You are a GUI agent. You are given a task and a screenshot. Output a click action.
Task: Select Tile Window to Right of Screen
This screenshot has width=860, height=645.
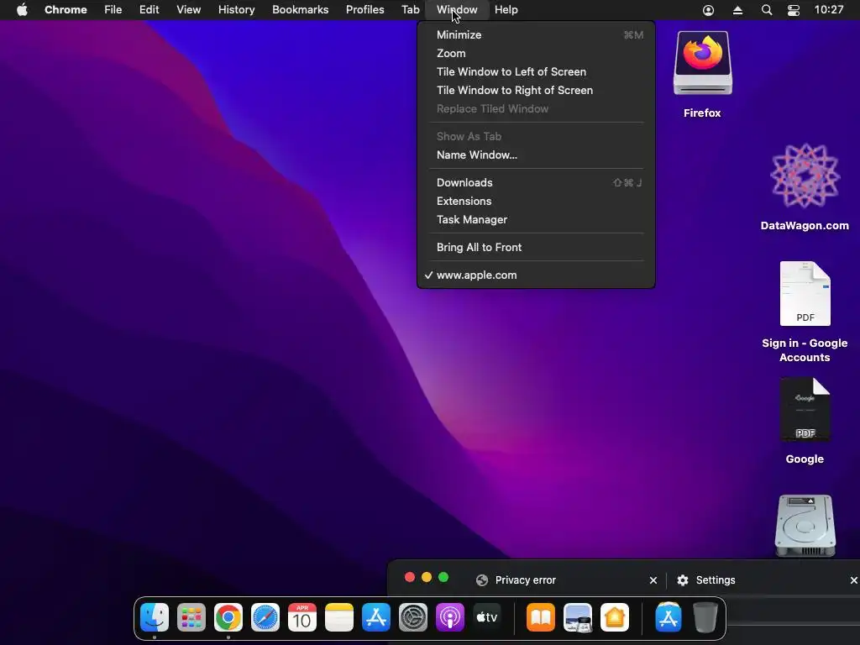536,91
